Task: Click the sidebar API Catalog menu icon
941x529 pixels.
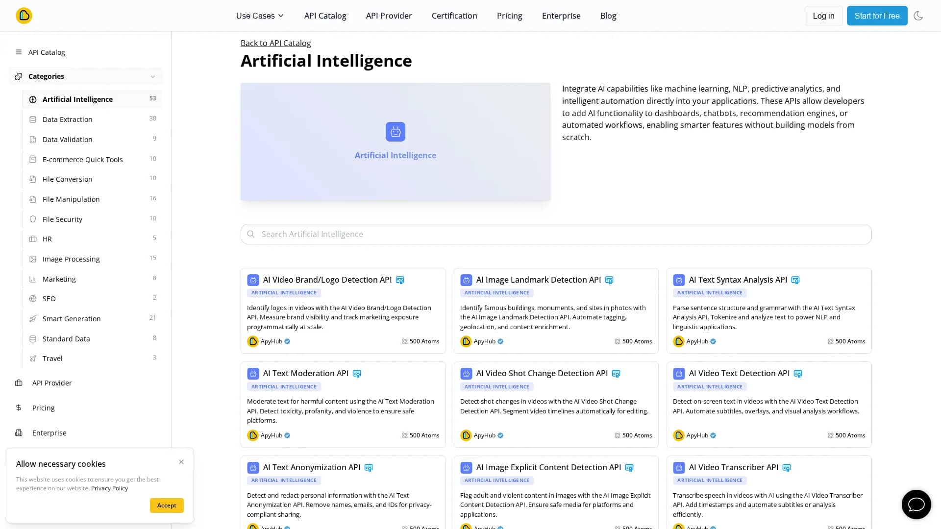Action: coord(19,52)
